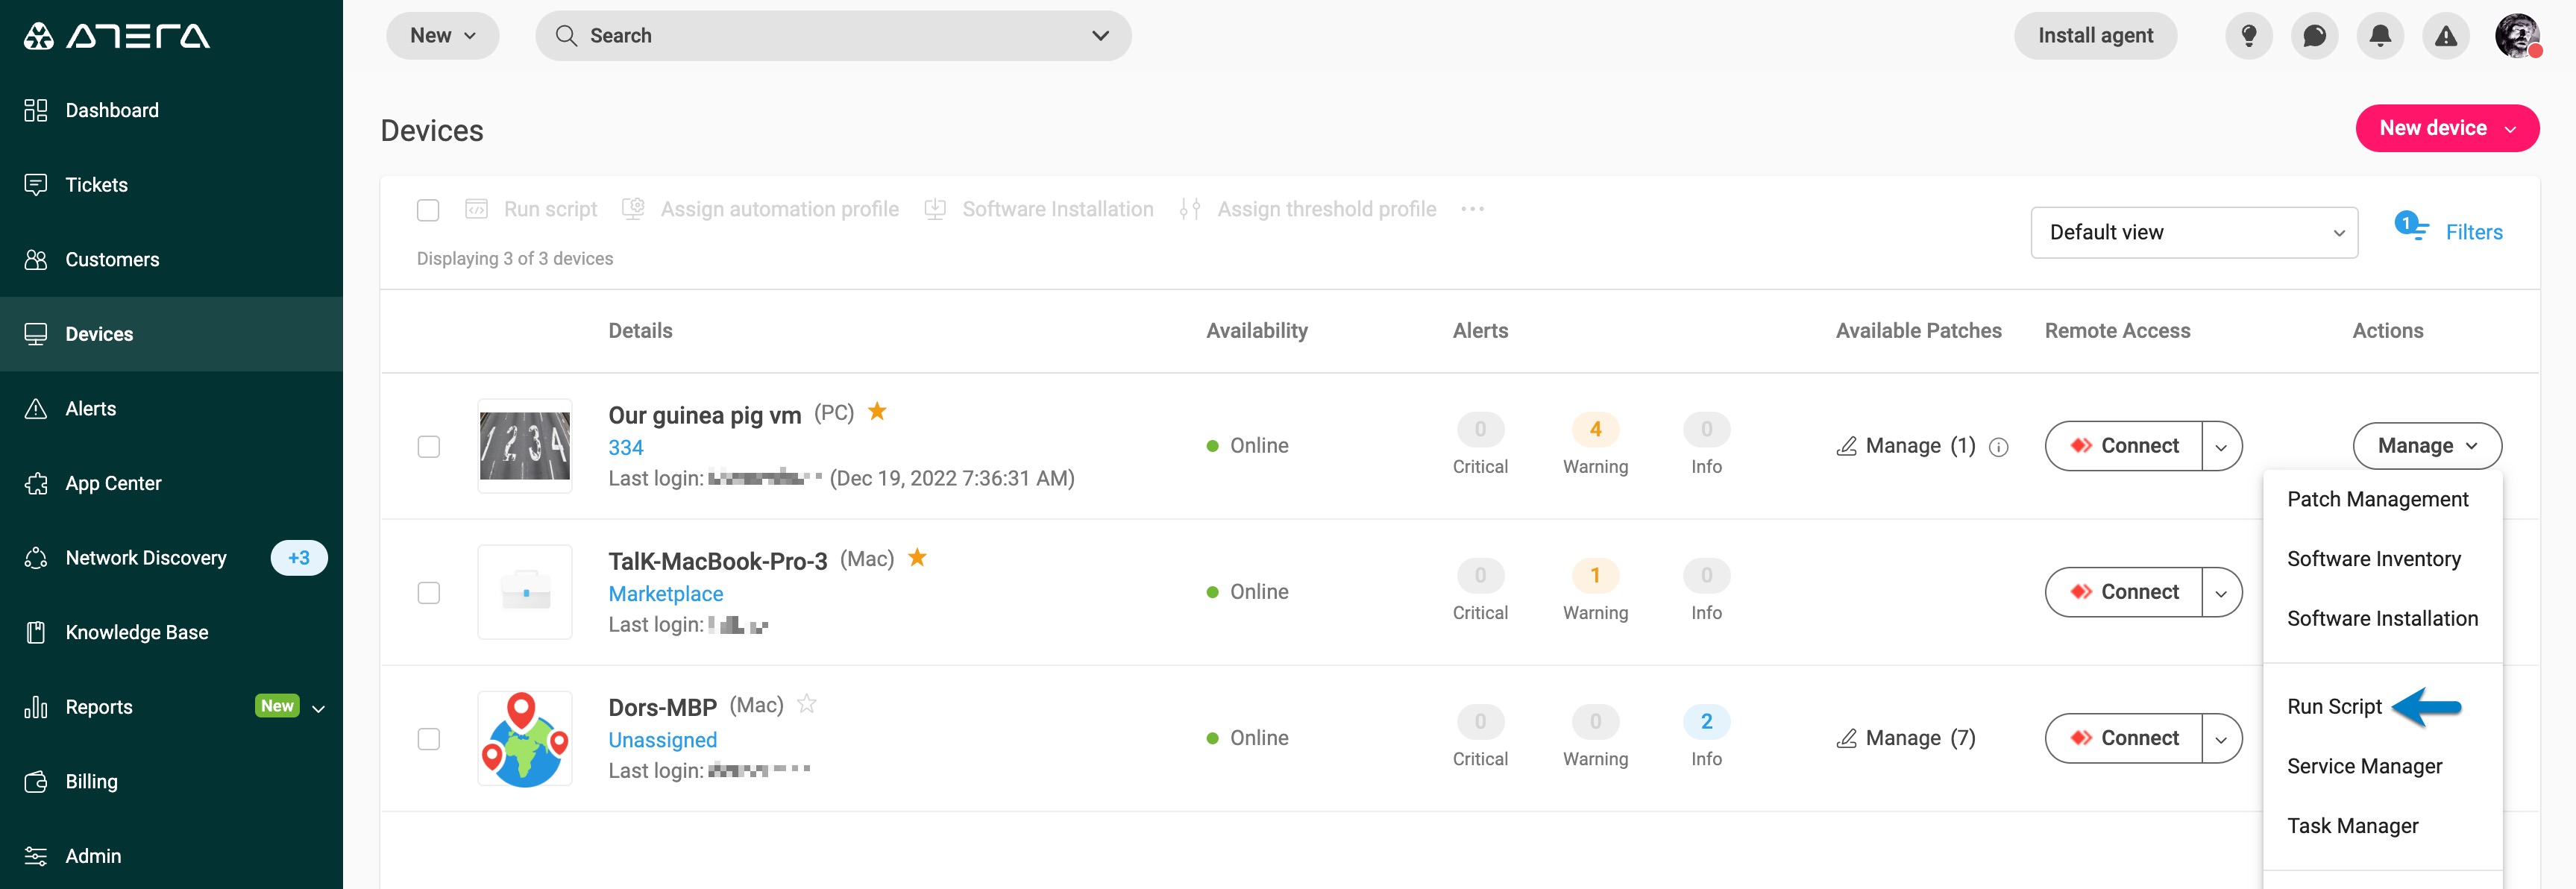The image size is (2576, 889).
Task: Open Network Discovery in sidebar
Action: pyautogui.click(x=146, y=558)
